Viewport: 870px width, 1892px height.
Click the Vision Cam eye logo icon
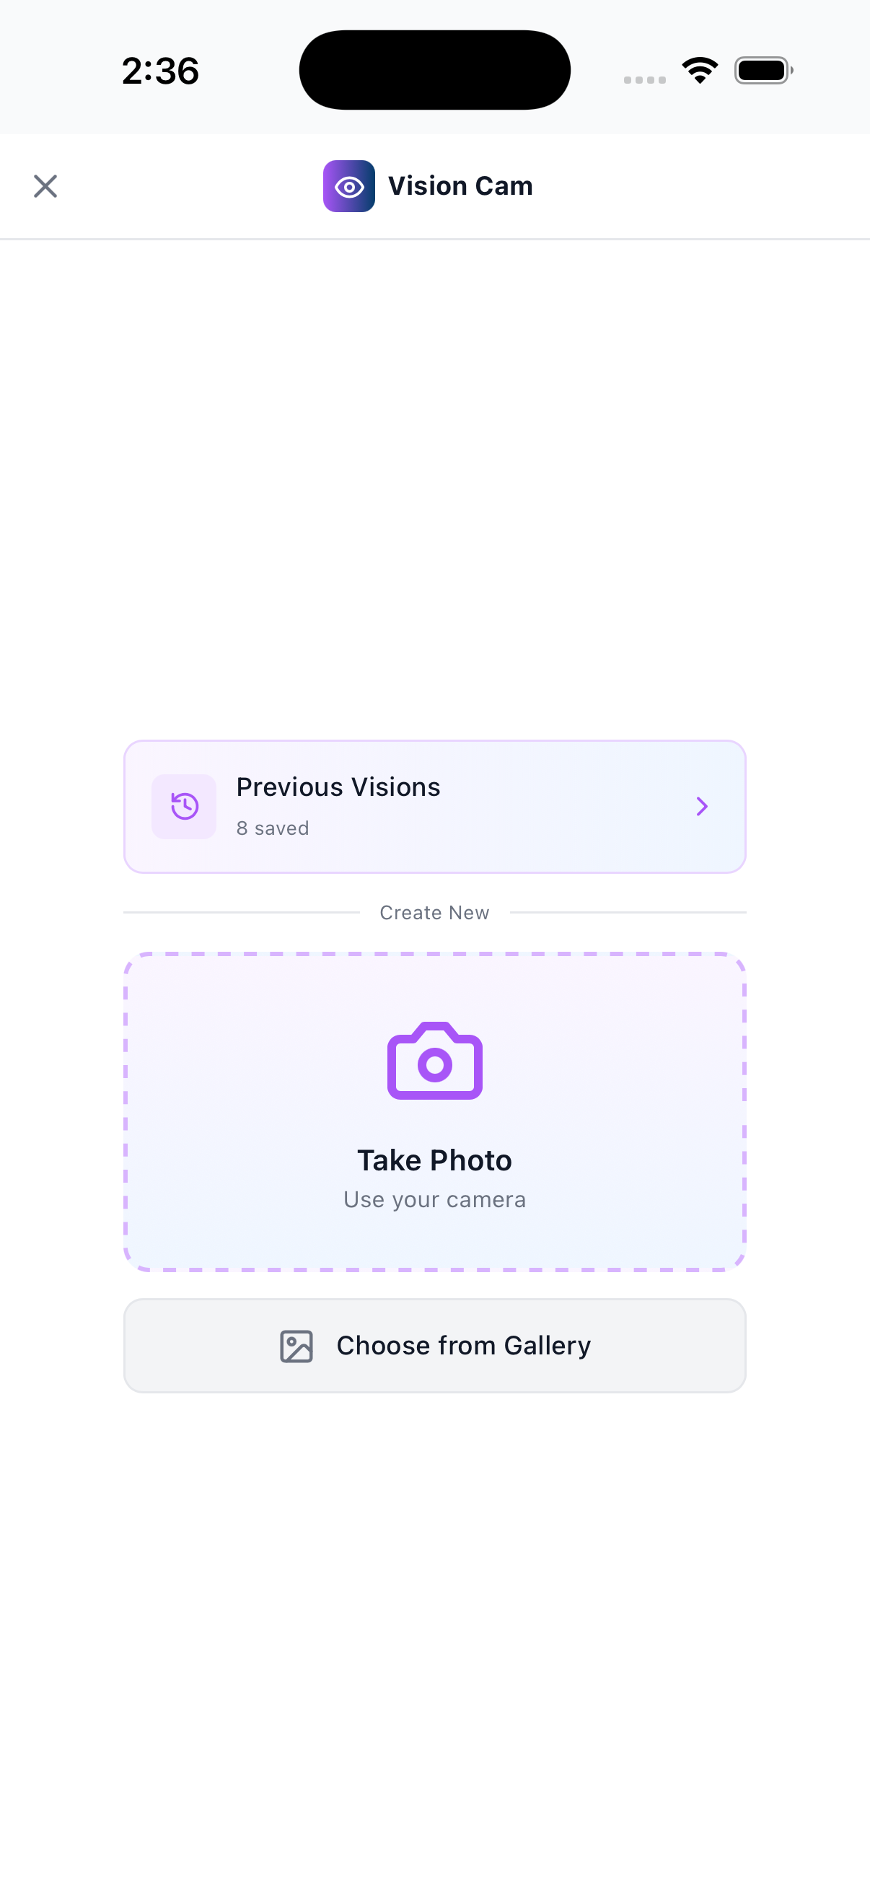point(348,186)
